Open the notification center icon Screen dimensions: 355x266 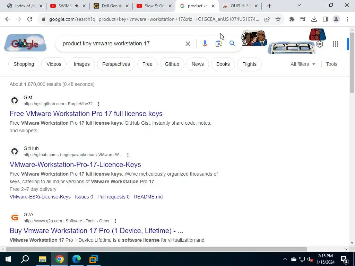coord(344,259)
